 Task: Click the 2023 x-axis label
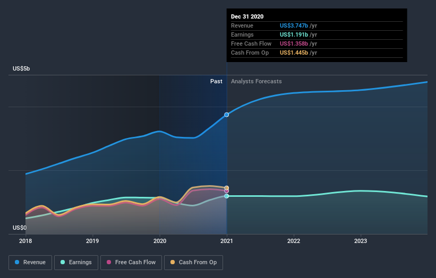(x=361, y=241)
